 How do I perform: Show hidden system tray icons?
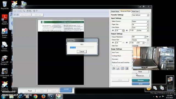point(153,97)
